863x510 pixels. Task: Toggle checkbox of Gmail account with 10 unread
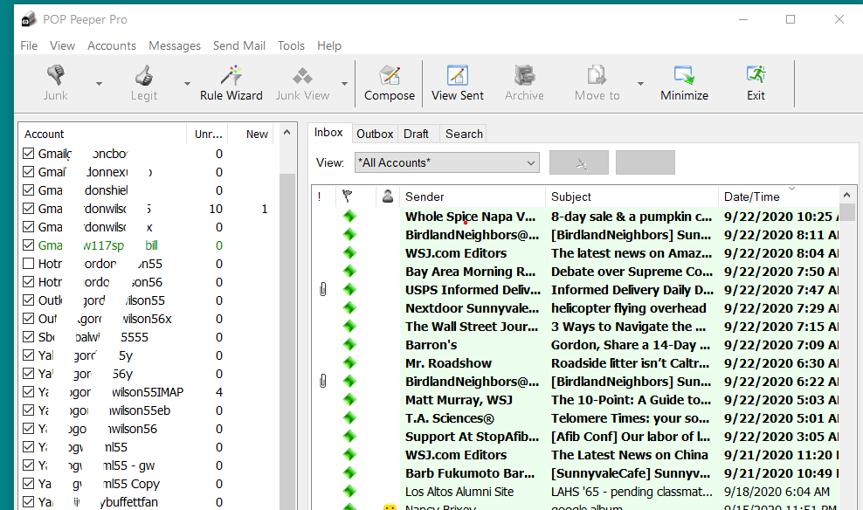[29, 209]
